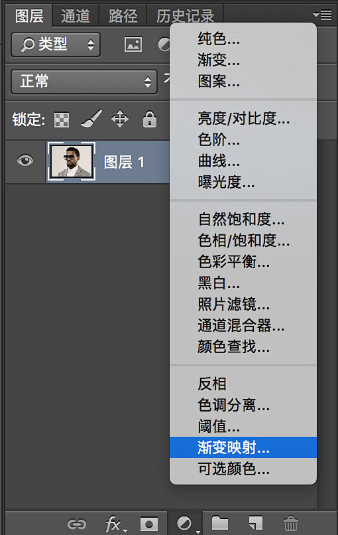
Task: Filter for adjustment layers icon
Action: pos(164,44)
